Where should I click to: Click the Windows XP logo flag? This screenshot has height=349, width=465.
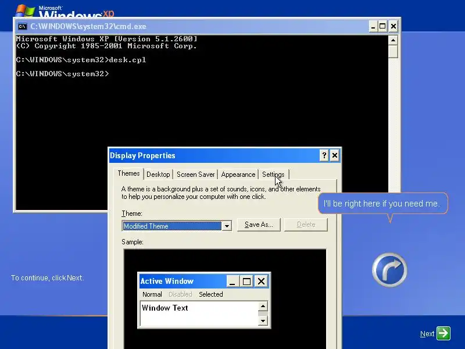point(25,10)
